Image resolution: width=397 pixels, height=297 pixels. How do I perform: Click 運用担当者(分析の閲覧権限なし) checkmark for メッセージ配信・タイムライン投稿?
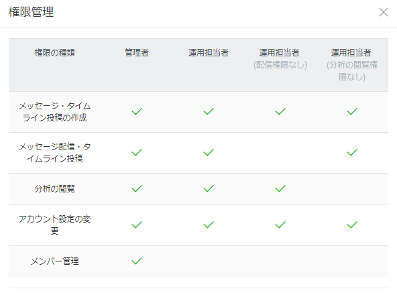pos(352,152)
